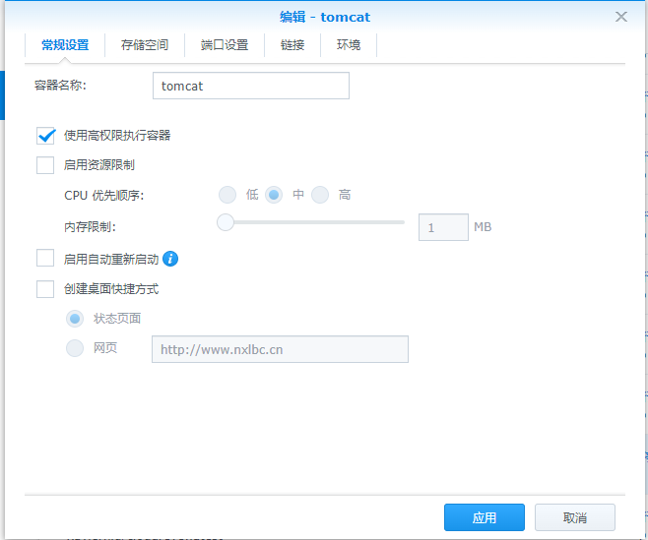648x540 pixels.
Task: Enable the 启用资源限制 checkbox
Action: [45, 165]
